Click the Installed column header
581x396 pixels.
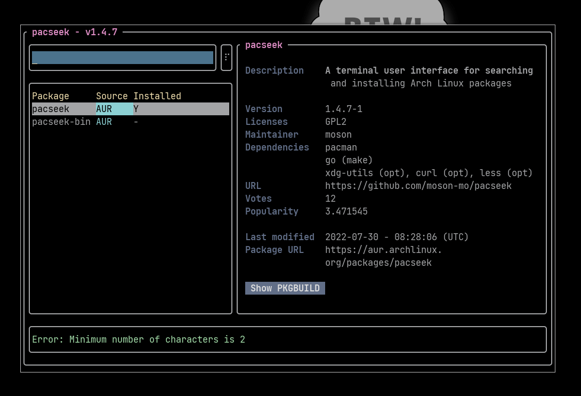157,96
